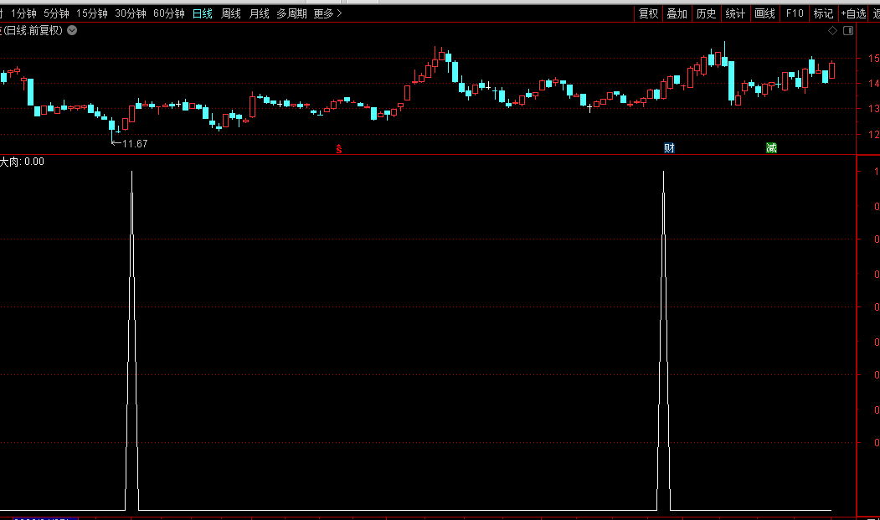Expand the 更多 period options
880x520 pixels.
coord(327,13)
